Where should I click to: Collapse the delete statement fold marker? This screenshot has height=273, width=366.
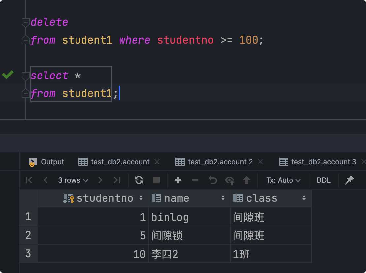[25, 22]
